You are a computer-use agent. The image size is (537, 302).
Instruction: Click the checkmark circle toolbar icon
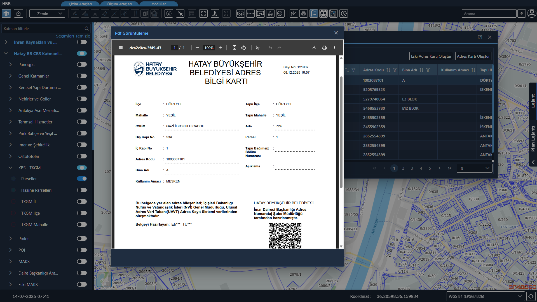280,13
